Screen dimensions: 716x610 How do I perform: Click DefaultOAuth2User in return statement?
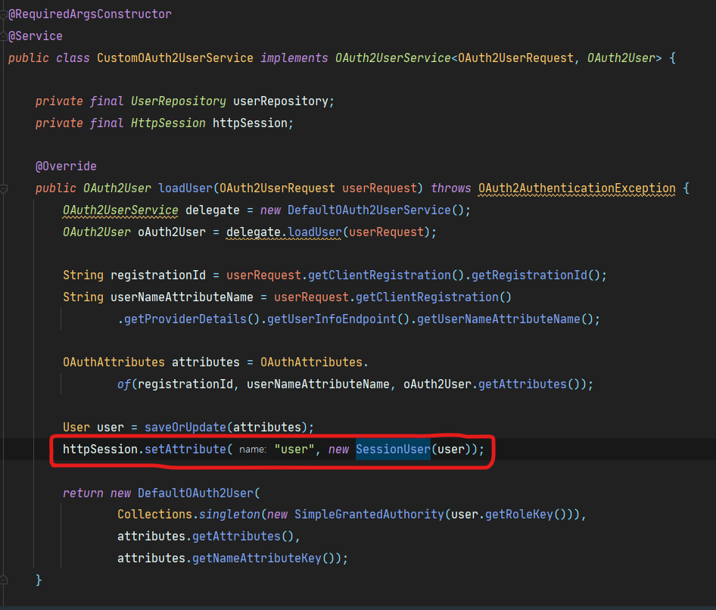click(195, 493)
